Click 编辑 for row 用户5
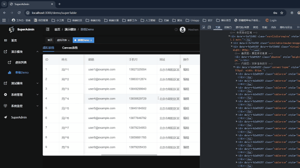The image size is (300, 168). coord(186,108)
